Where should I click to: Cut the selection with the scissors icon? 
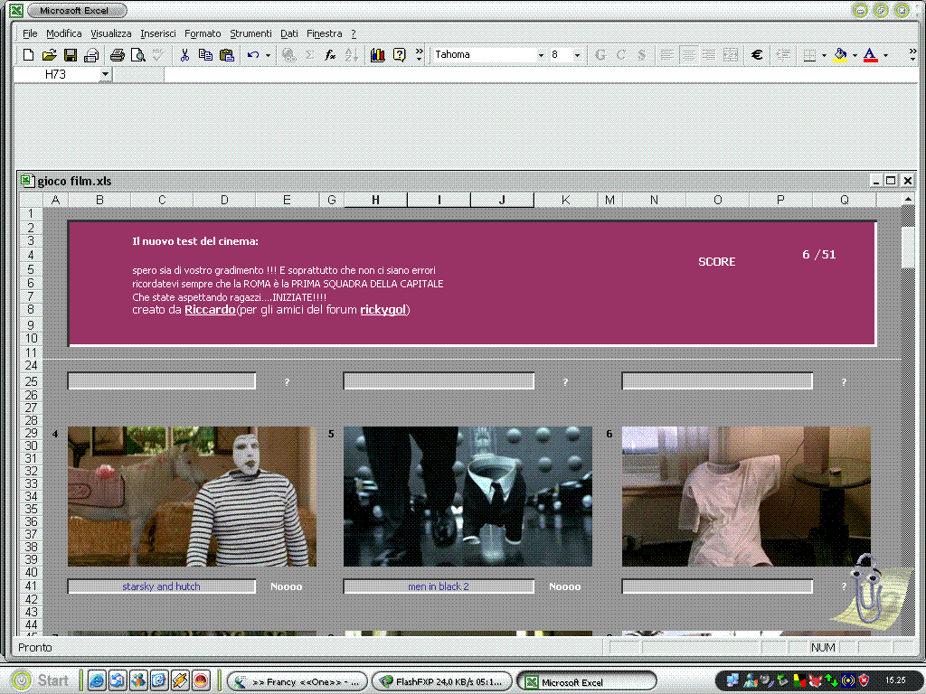(x=184, y=55)
